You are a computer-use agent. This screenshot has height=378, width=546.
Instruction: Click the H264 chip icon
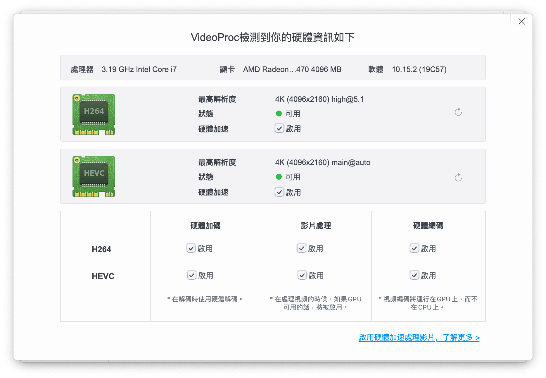pyautogui.click(x=94, y=114)
